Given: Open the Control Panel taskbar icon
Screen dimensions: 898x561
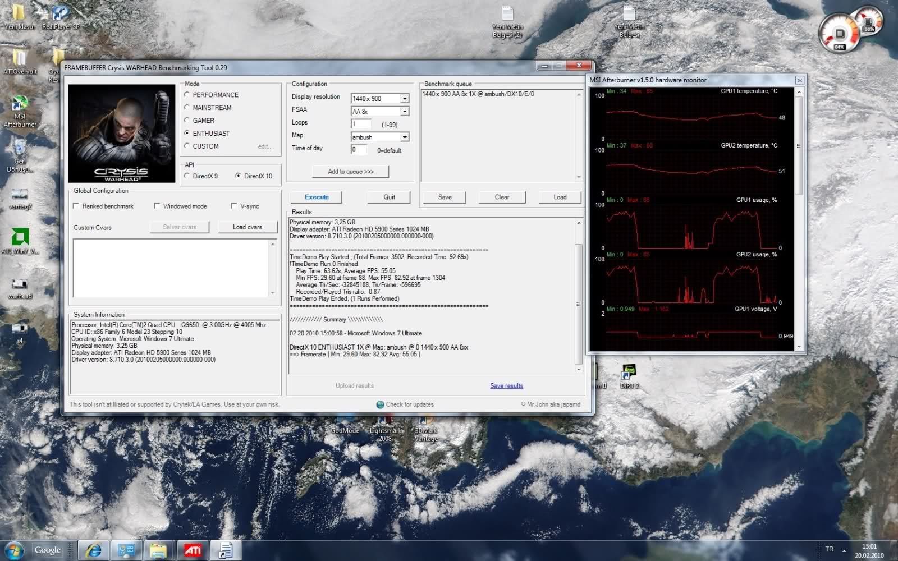Looking at the screenshot, I should click(126, 551).
